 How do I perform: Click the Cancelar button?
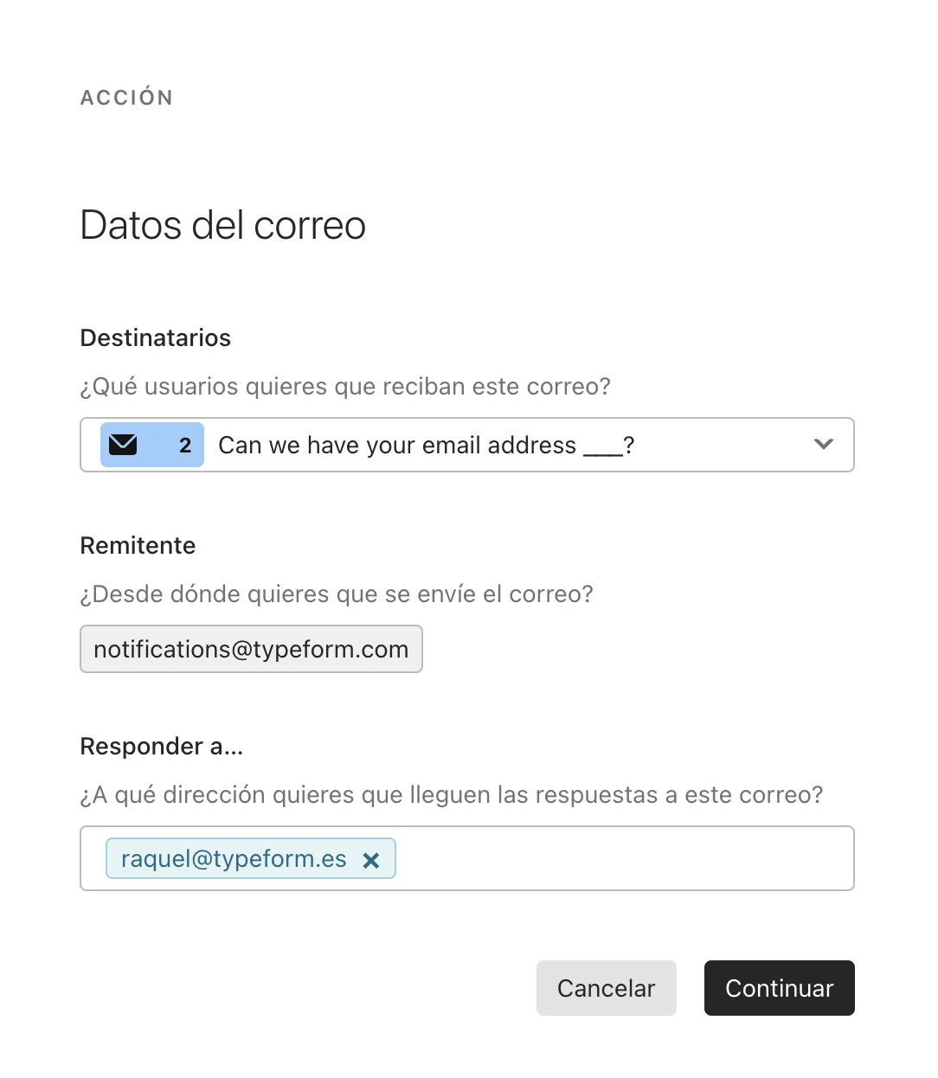tap(607, 988)
